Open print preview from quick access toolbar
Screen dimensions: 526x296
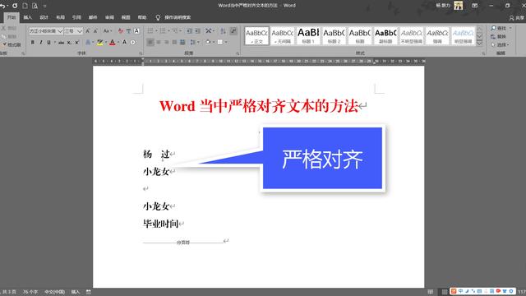35,6
